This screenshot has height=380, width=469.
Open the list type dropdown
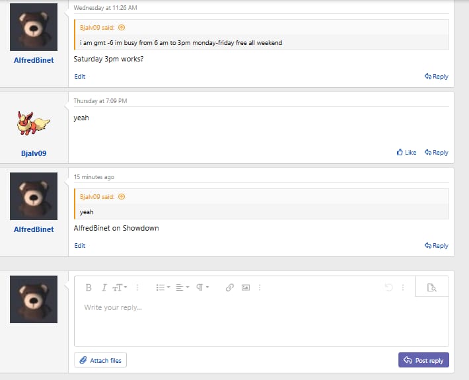coord(163,287)
